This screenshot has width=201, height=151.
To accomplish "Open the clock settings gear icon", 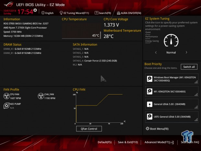I will click(35, 10).
